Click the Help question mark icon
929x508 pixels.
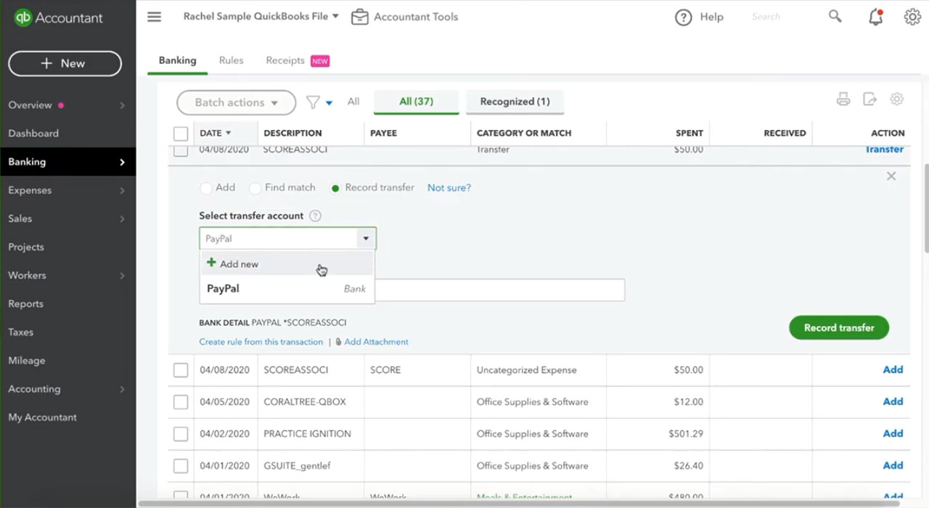683,17
